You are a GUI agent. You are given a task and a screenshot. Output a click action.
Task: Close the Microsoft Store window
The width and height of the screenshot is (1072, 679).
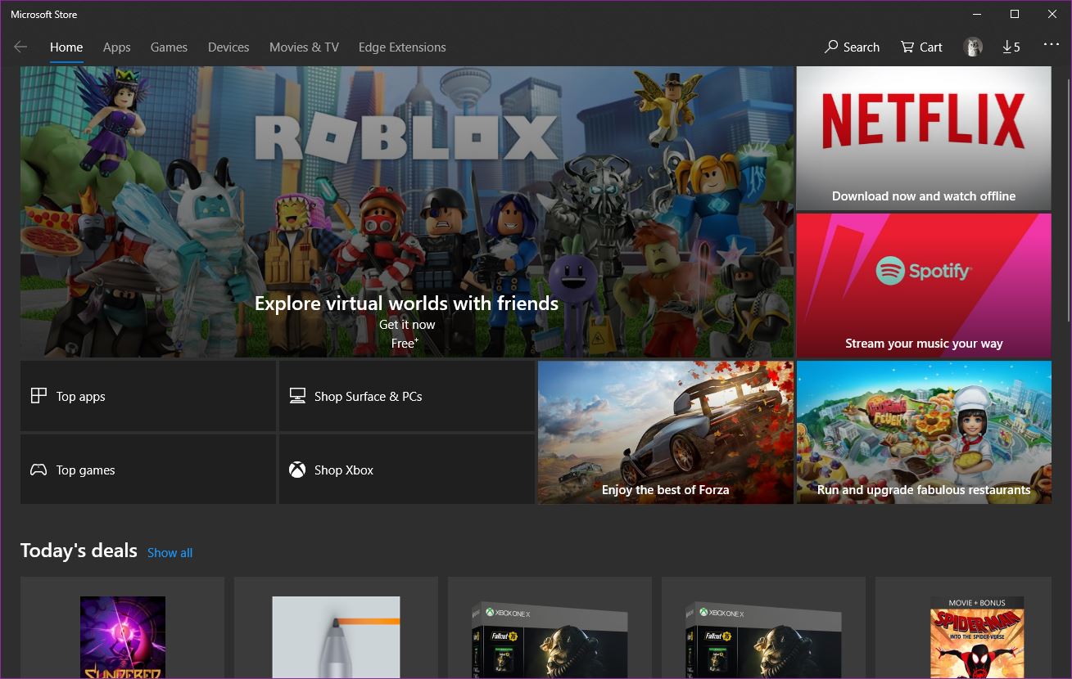pyautogui.click(x=1052, y=14)
